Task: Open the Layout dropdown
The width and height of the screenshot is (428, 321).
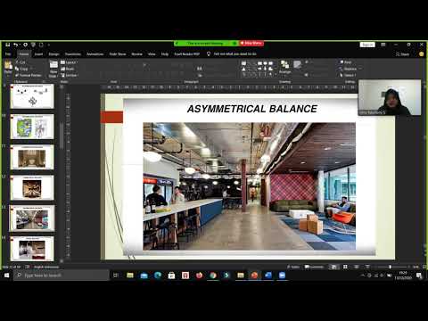Action: [69, 62]
